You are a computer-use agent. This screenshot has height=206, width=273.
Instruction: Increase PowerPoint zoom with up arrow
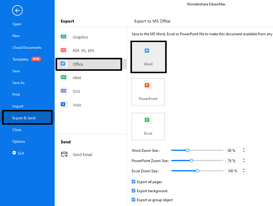(244, 159)
